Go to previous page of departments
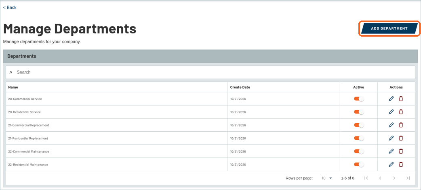 (380, 178)
